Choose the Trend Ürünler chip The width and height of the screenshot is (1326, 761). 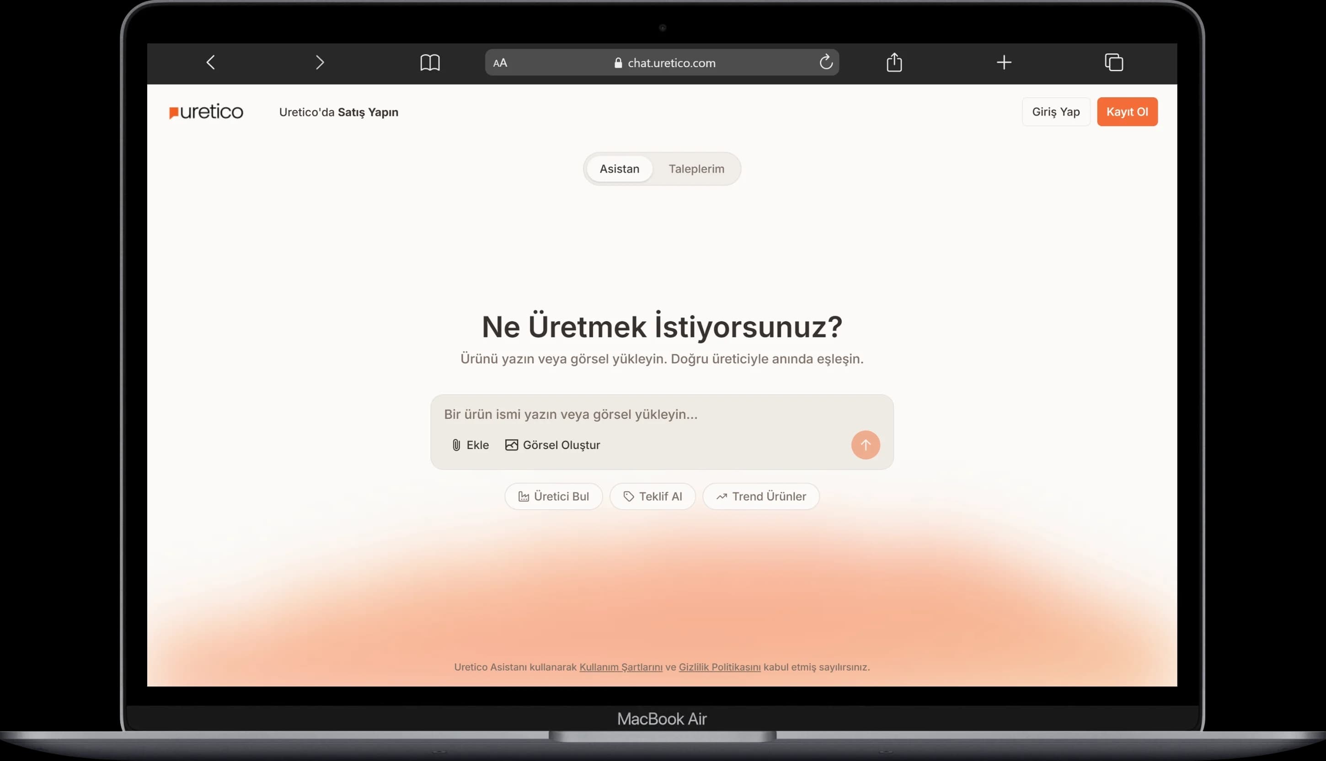760,497
